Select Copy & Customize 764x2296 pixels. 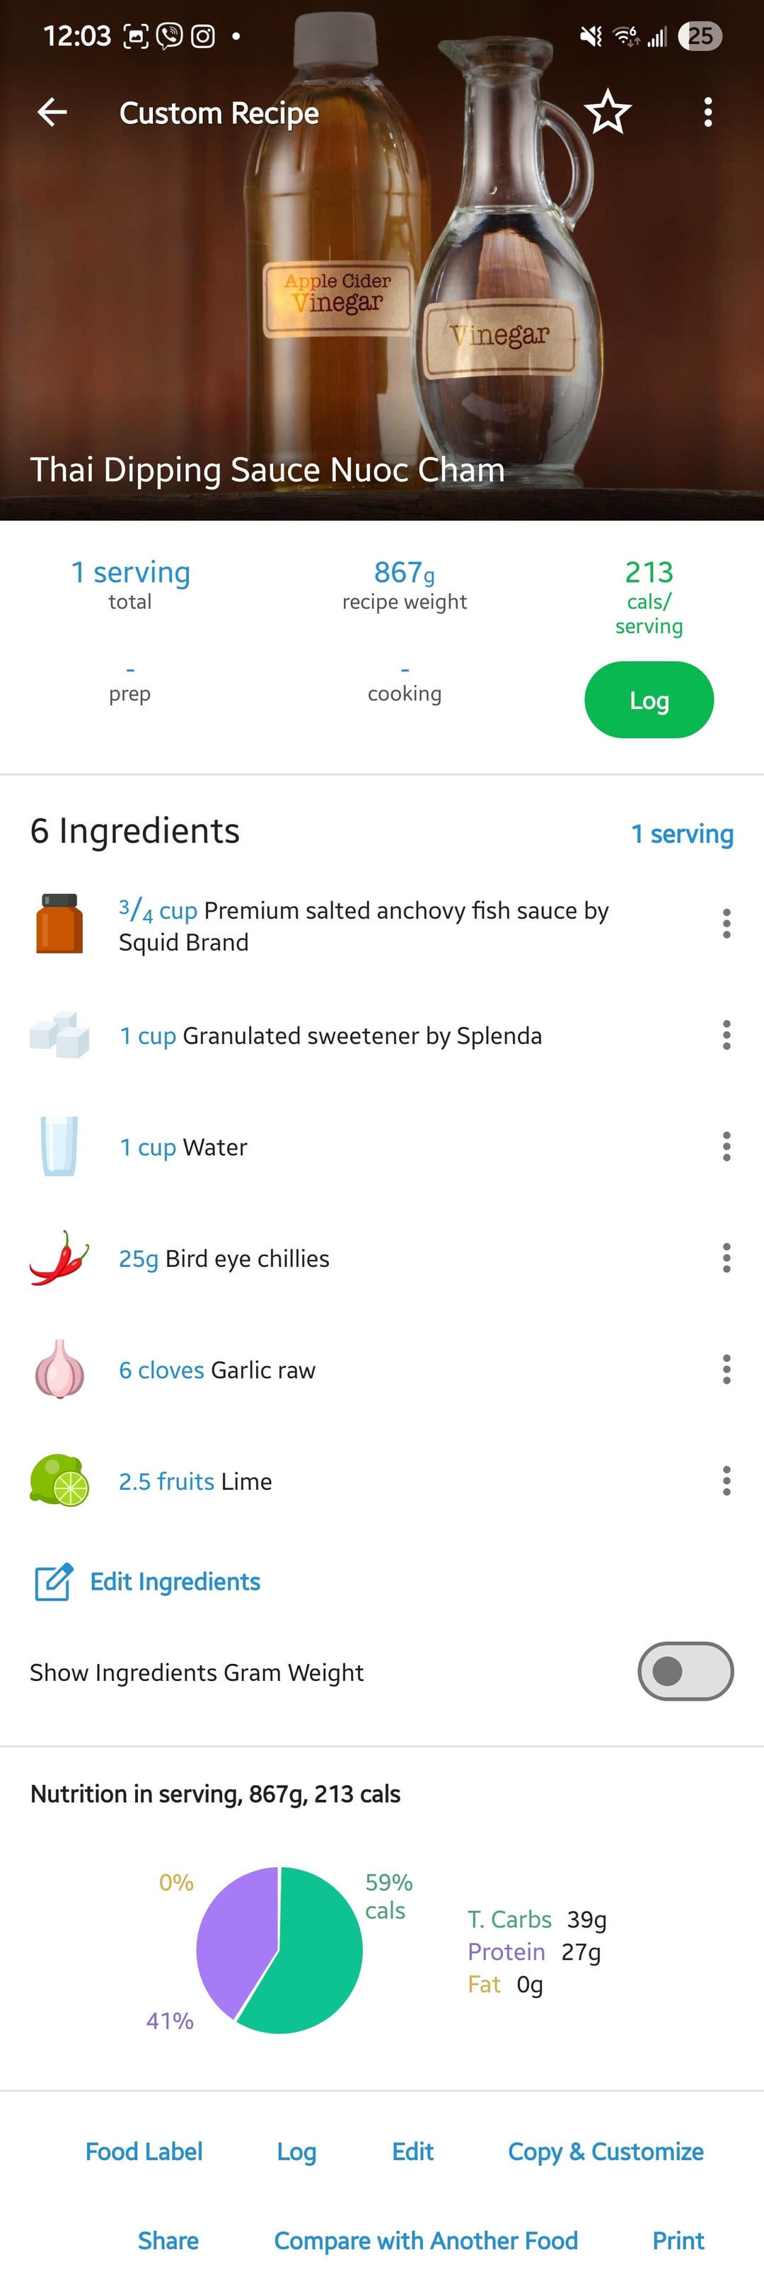click(x=606, y=2152)
